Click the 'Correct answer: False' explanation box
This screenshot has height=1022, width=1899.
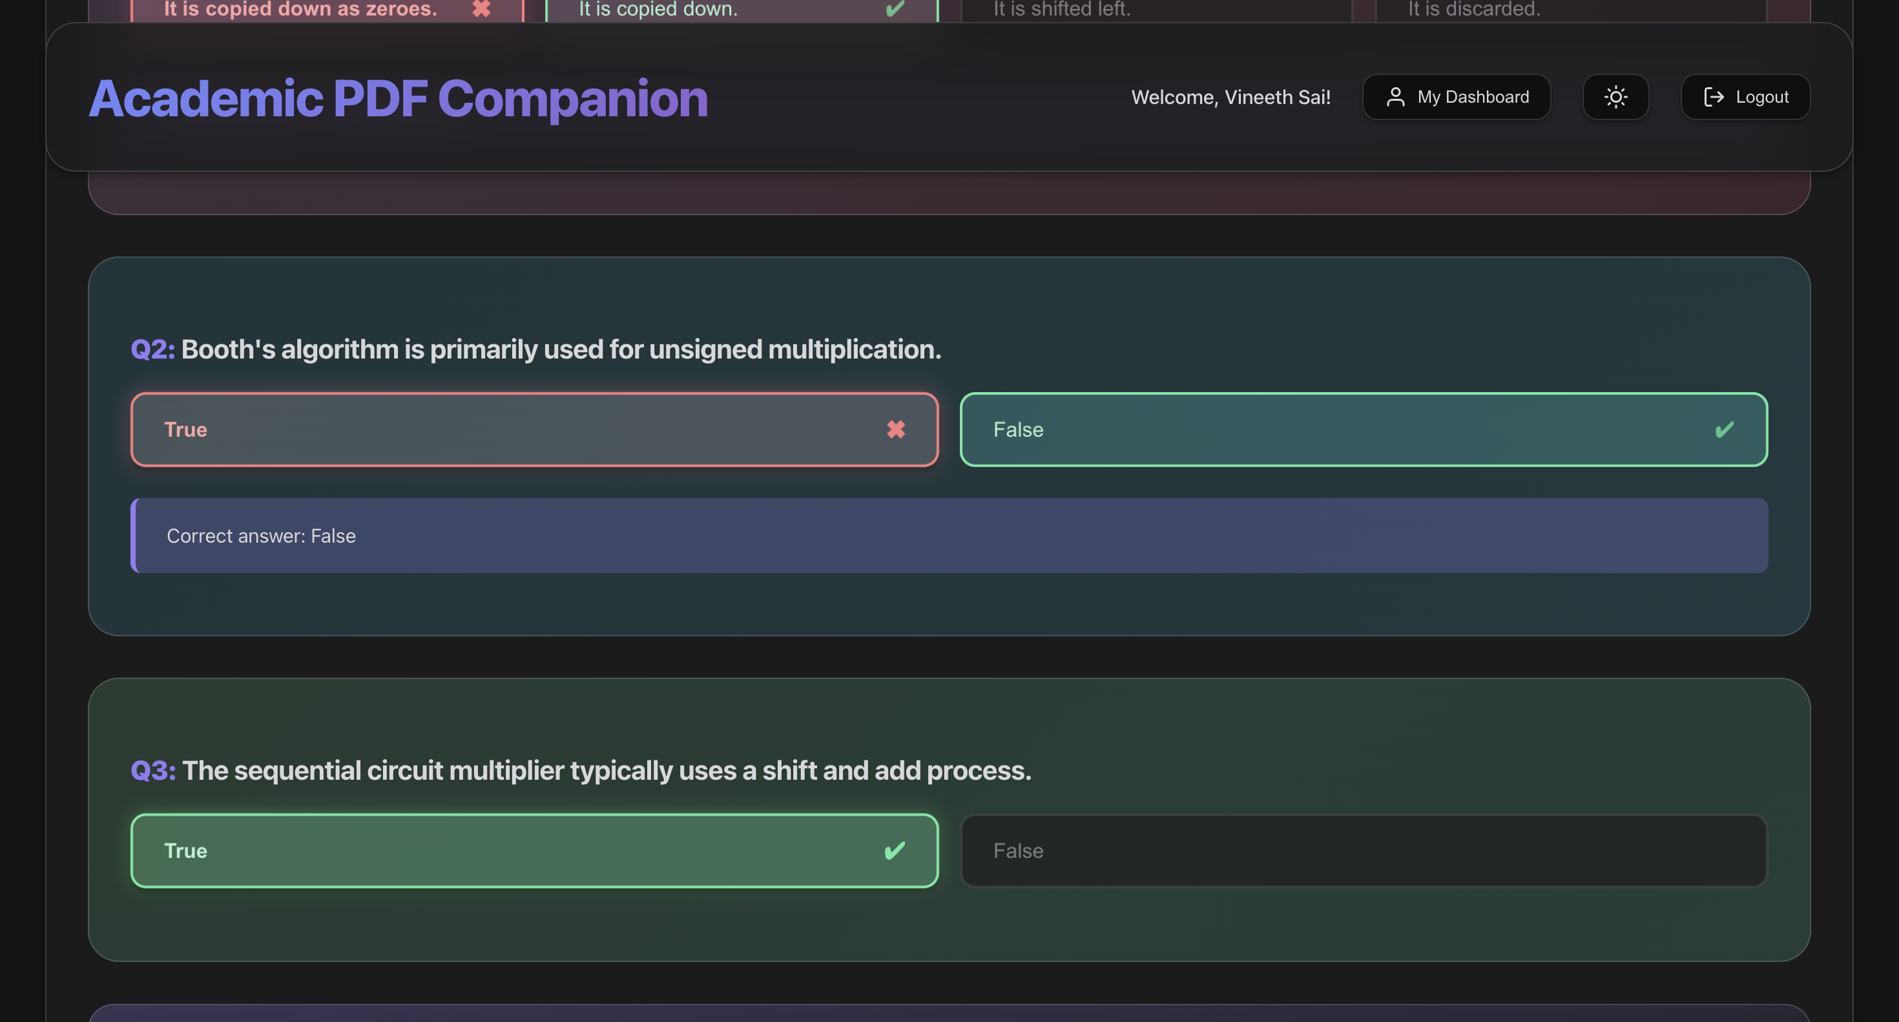coord(949,536)
